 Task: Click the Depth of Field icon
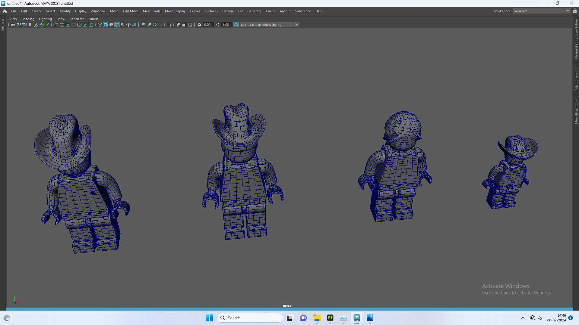(x=160, y=25)
